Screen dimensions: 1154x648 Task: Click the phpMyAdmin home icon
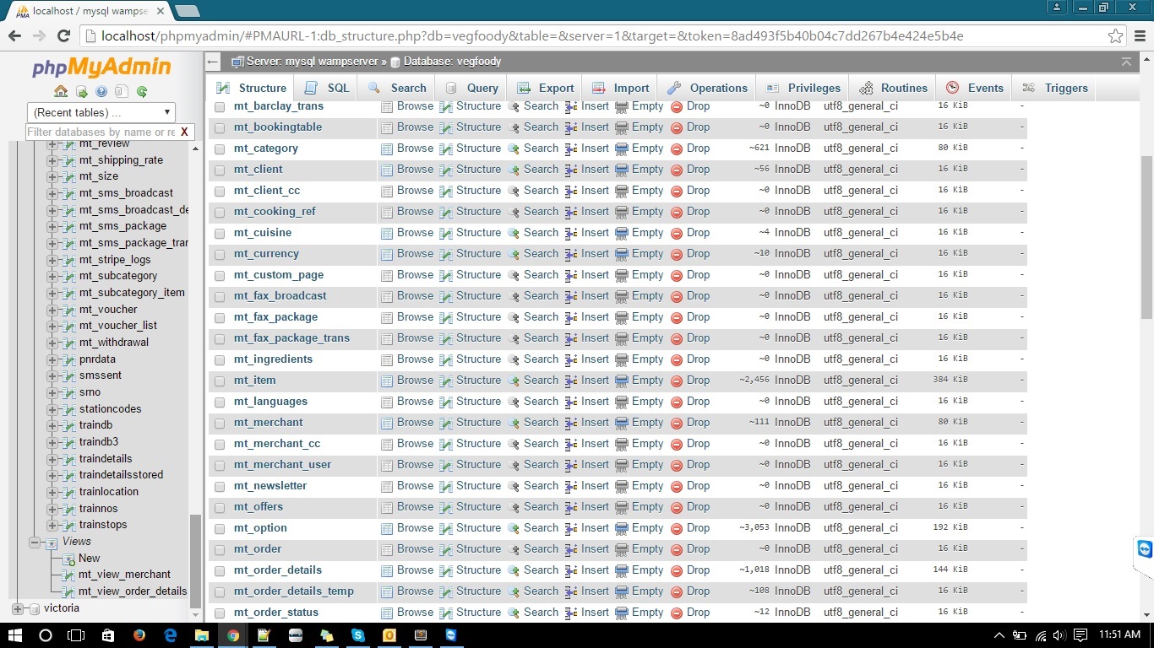point(61,91)
